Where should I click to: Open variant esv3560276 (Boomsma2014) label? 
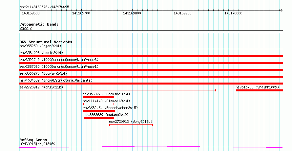[106, 94]
